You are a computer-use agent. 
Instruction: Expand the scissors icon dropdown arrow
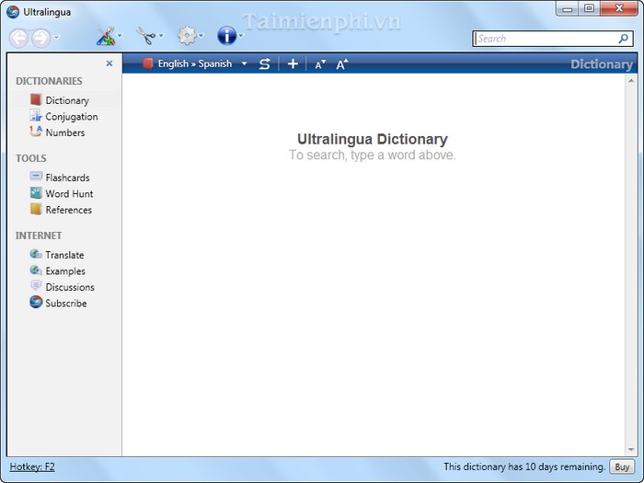(161, 36)
